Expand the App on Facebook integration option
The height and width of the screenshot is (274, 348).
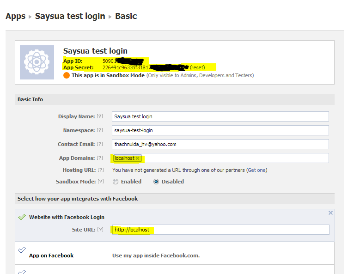pyautogui.click(x=51, y=256)
